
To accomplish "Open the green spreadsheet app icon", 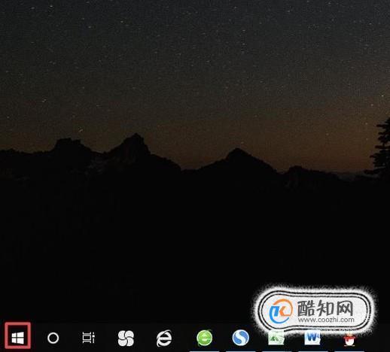I will click(276, 338).
